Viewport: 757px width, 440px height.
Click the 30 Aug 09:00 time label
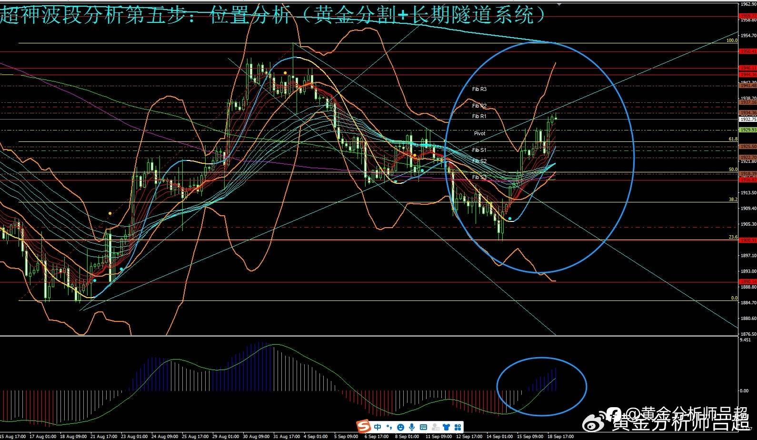pyautogui.click(x=257, y=437)
